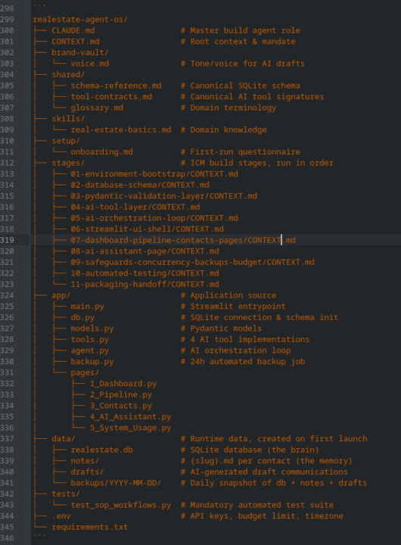Place cursor on CLAUDE.md filename
This screenshot has height=545, width=401.
click(73, 30)
